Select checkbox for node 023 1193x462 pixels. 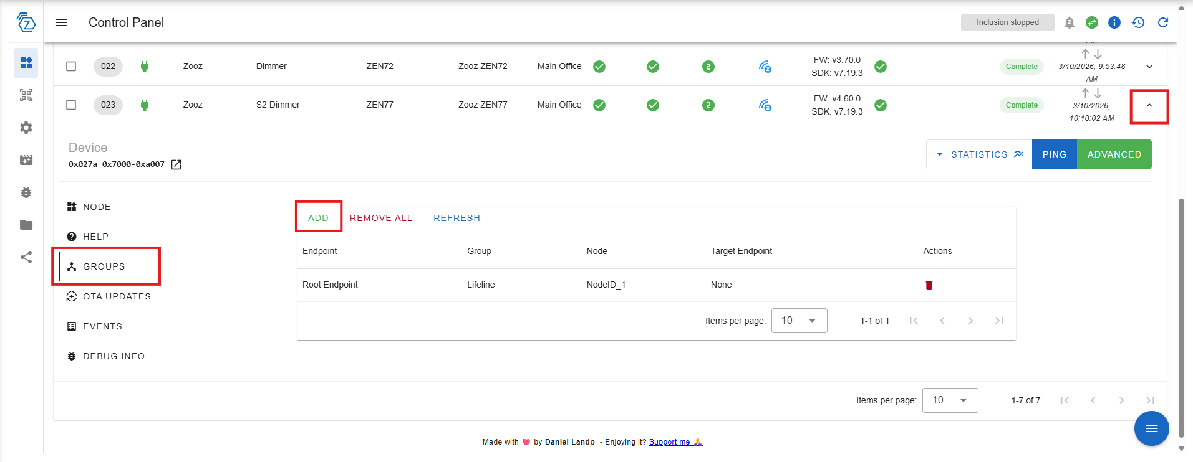71,105
